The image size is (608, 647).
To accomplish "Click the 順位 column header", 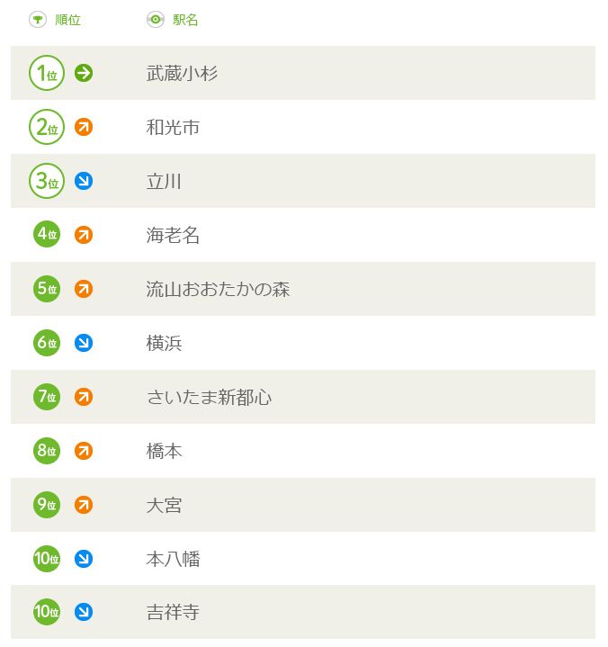I will (x=67, y=20).
